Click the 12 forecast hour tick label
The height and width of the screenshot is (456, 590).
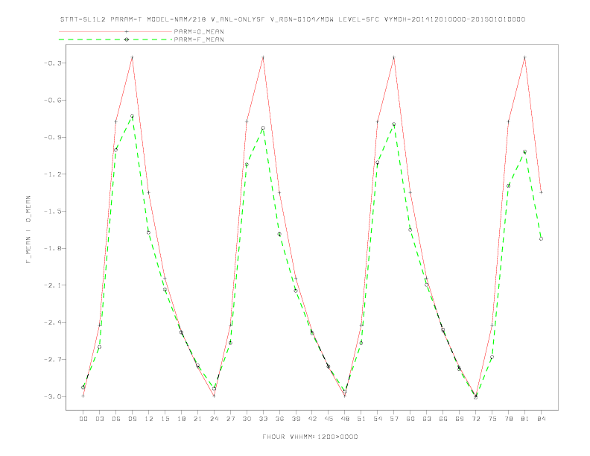[x=149, y=419]
